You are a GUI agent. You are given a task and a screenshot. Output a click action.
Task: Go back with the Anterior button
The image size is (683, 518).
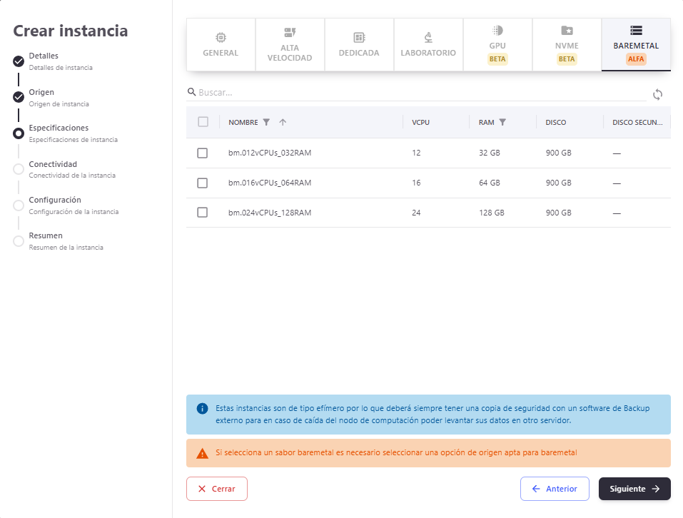(x=555, y=489)
